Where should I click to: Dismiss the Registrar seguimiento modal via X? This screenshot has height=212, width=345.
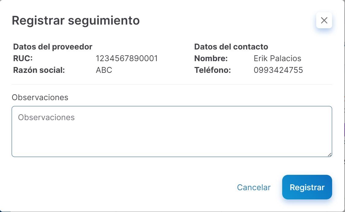(x=324, y=20)
